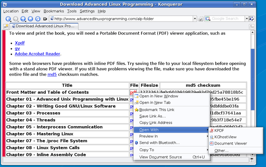Open a new tab with the tab bar icon
The width and height of the screenshot is (266, 167).
click(x=6, y=26)
